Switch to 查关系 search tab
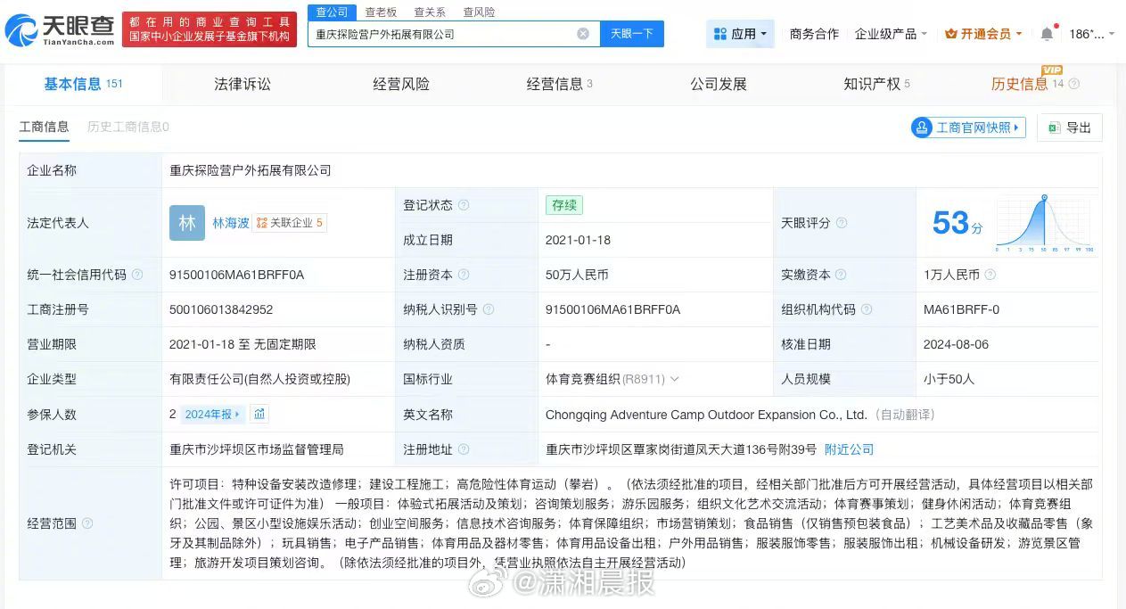Image resolution: width=1126 pixels, height=609 pixels. click(x=430, y=12)
